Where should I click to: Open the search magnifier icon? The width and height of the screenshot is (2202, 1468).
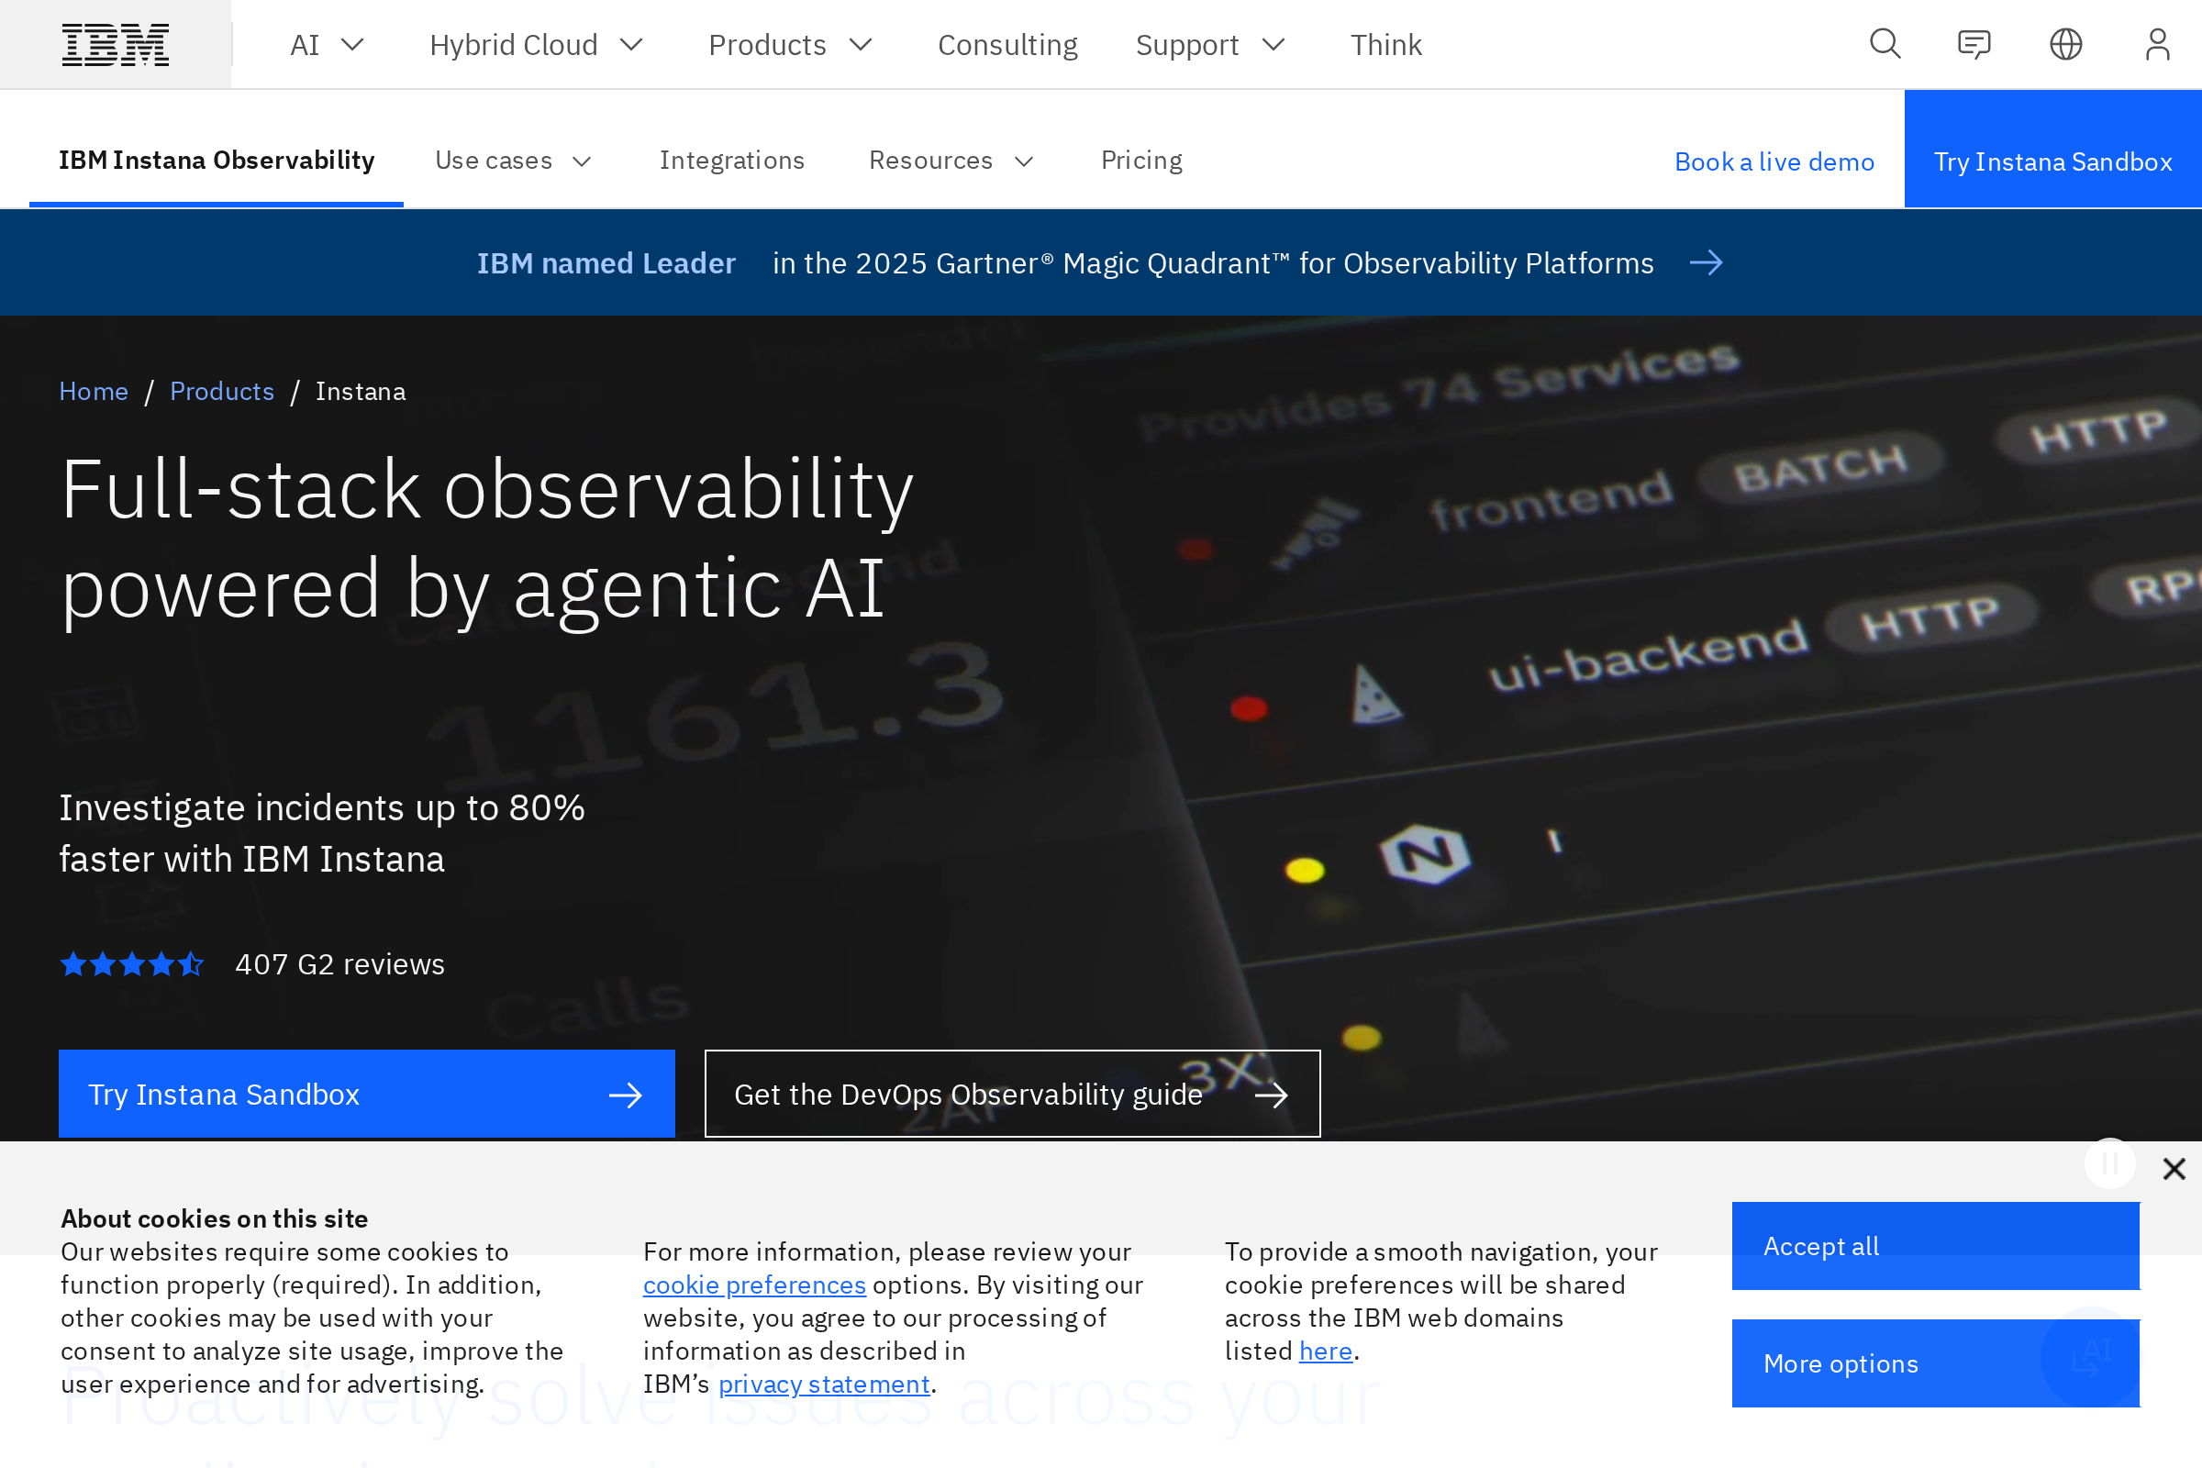[x=1885, y=44]
